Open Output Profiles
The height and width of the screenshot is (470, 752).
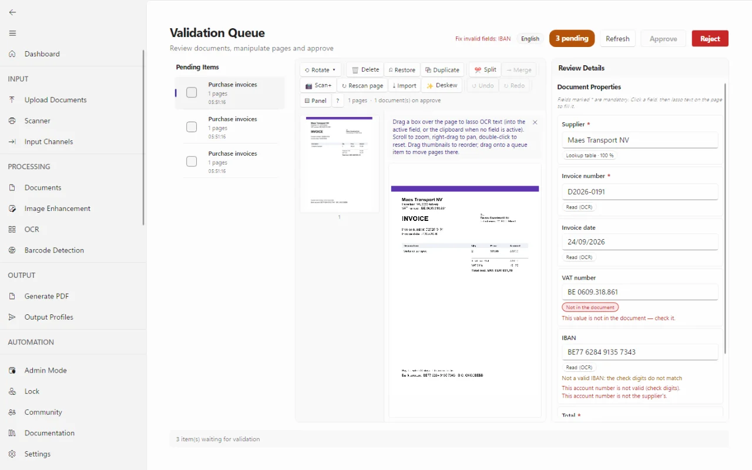[x=49, y=317]
